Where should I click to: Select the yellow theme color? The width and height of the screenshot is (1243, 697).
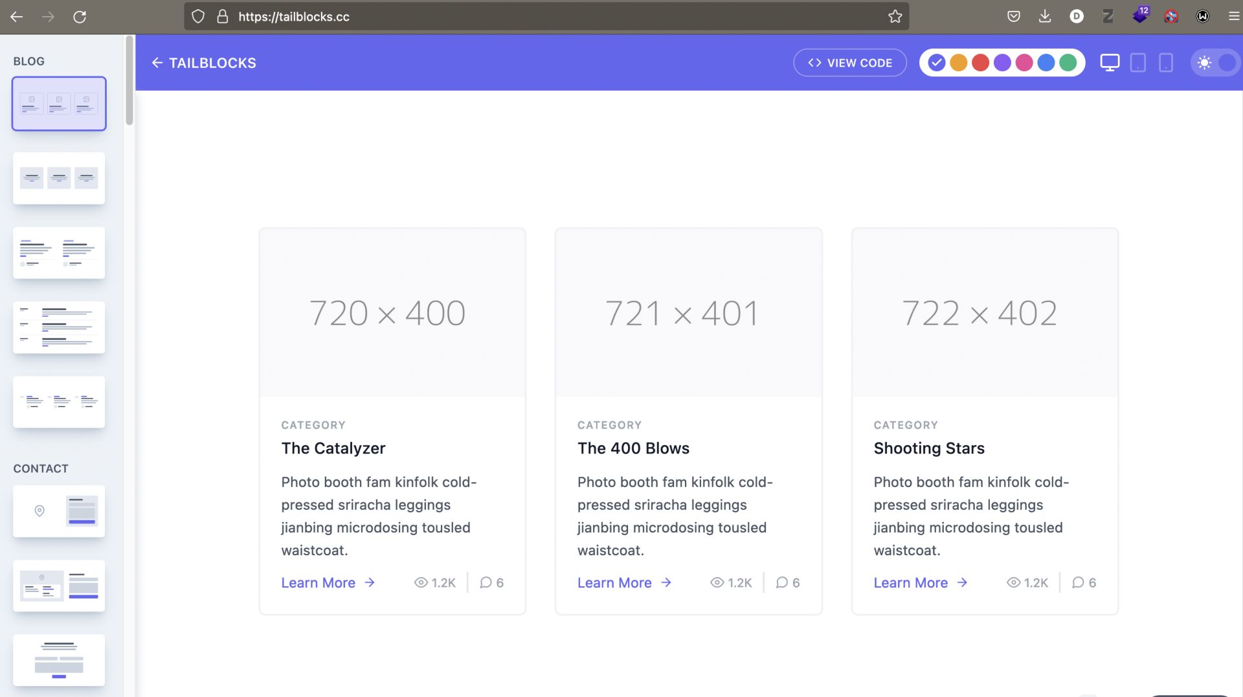point(958,63)
